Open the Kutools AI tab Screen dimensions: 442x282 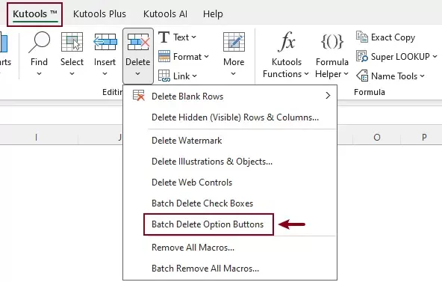point(165,13)
